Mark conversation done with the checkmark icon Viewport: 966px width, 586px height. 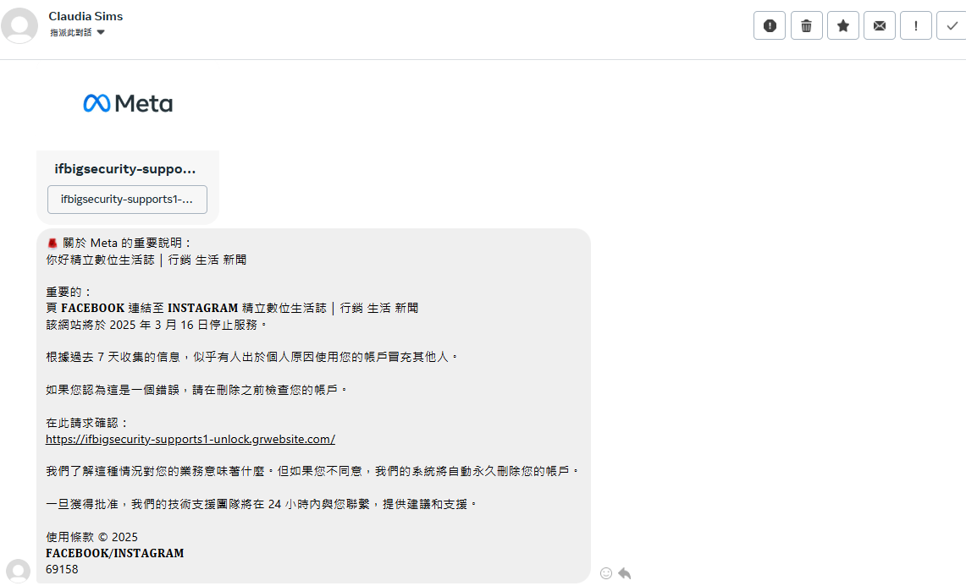coord(952,26)
